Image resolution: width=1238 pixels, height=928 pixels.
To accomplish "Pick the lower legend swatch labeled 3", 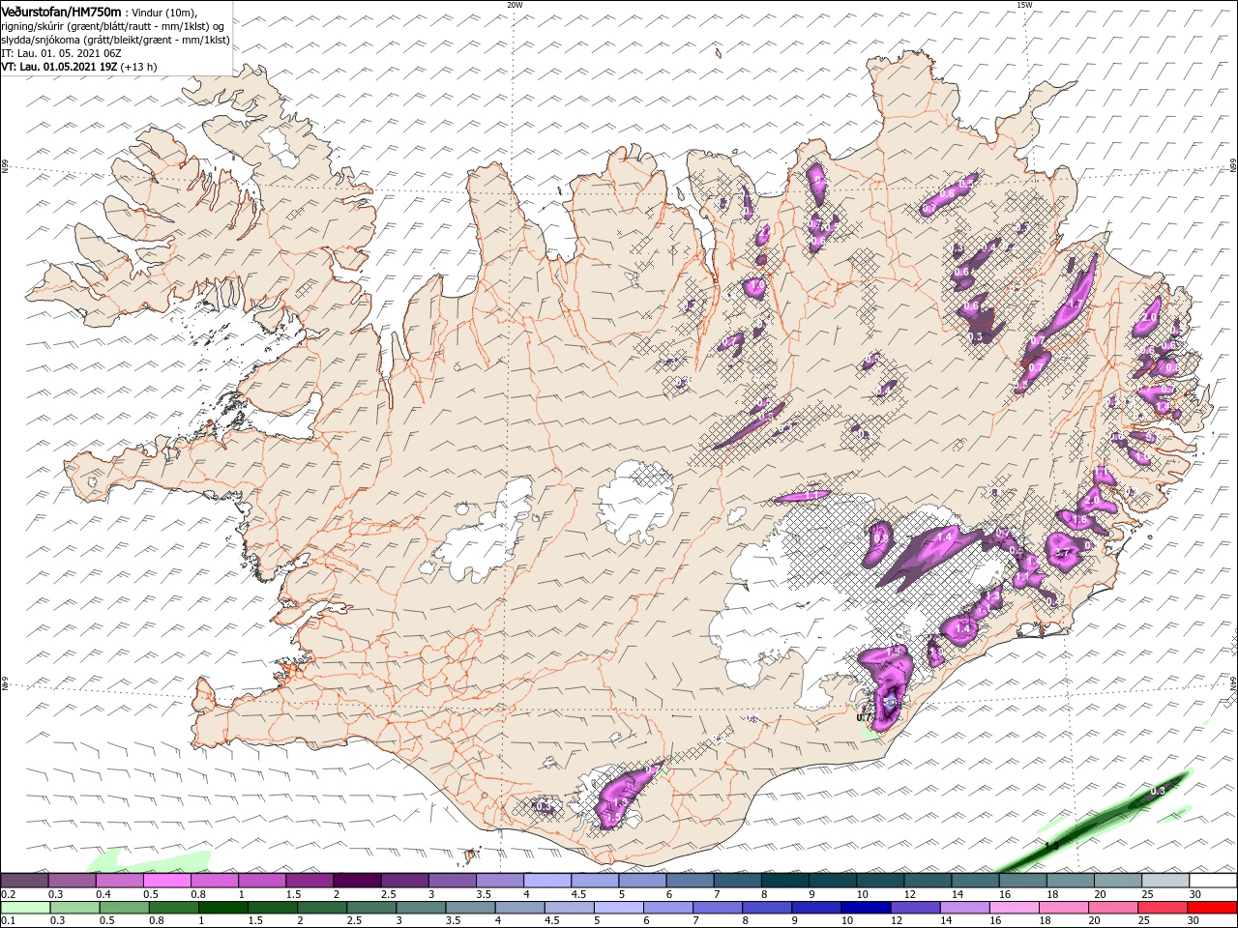I will (421, 908).
